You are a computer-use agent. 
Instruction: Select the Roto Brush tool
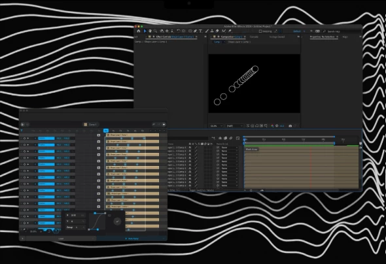[x=224, y=31]
